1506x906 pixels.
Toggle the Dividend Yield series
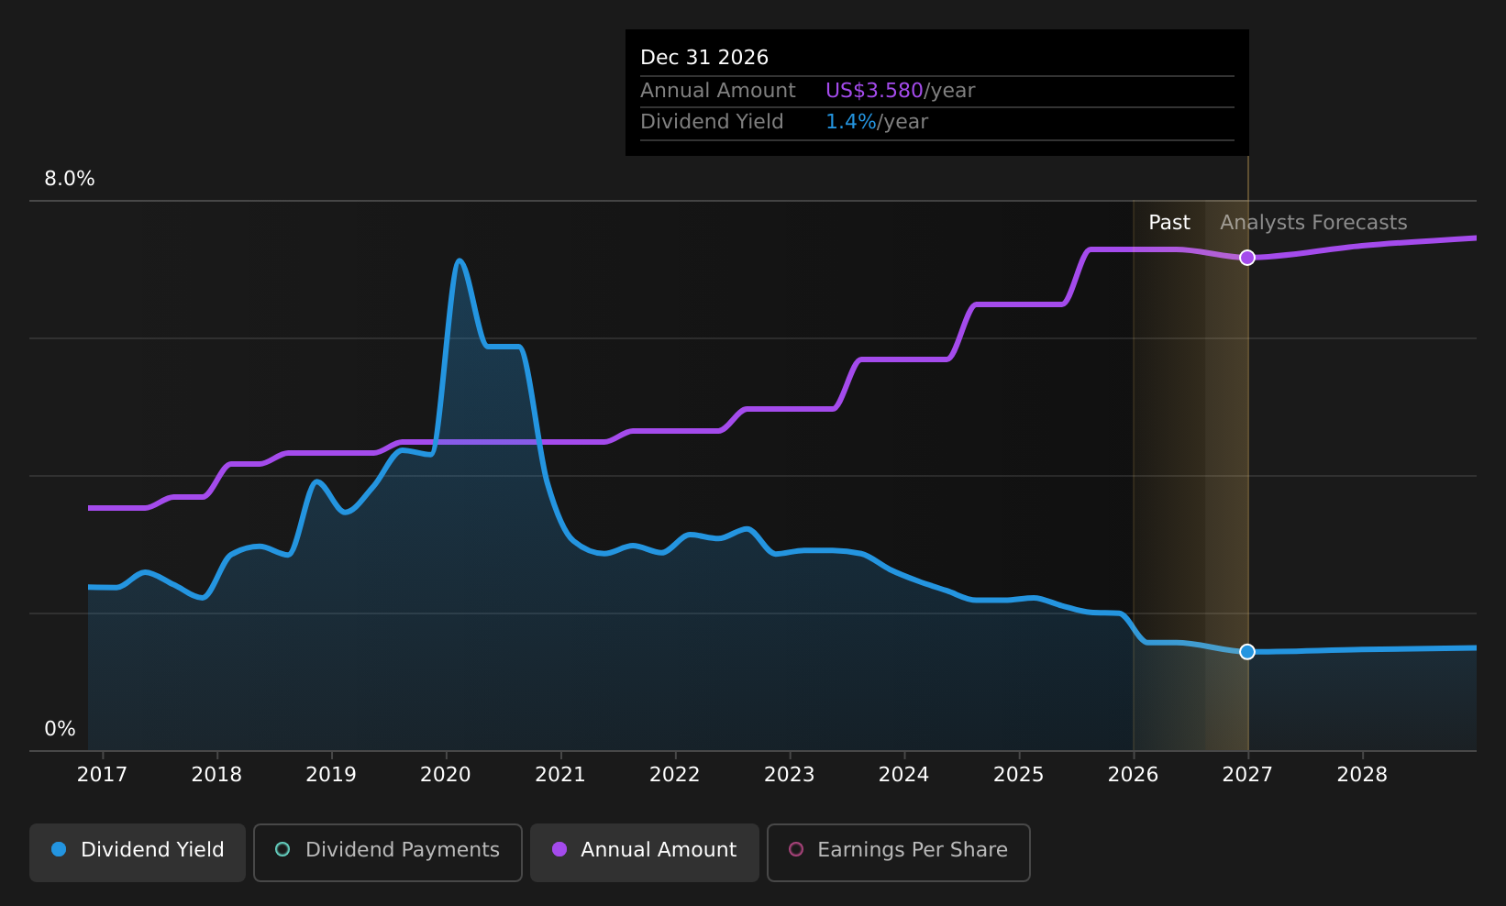(138, 852)
